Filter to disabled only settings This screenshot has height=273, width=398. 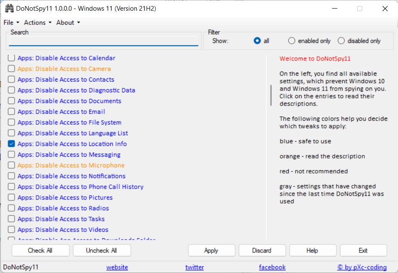(341, 41)
